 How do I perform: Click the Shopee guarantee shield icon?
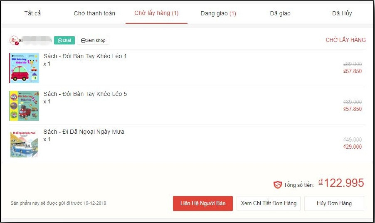(277, 185)
